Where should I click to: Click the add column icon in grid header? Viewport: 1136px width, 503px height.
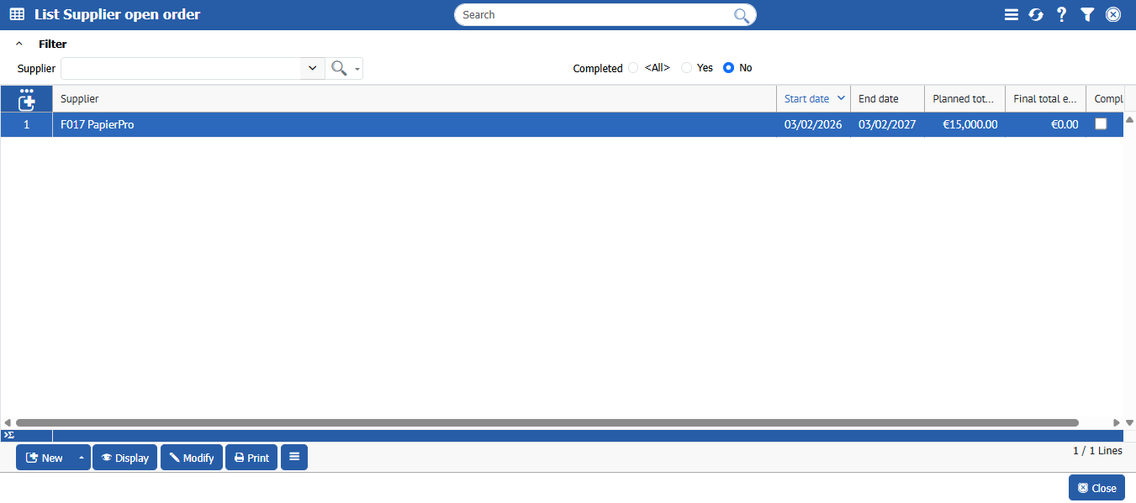point(27,100)
